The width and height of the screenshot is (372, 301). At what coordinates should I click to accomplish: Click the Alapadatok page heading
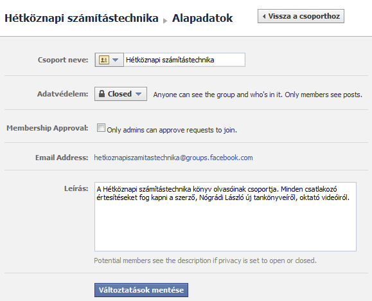(x=202, y=18)
